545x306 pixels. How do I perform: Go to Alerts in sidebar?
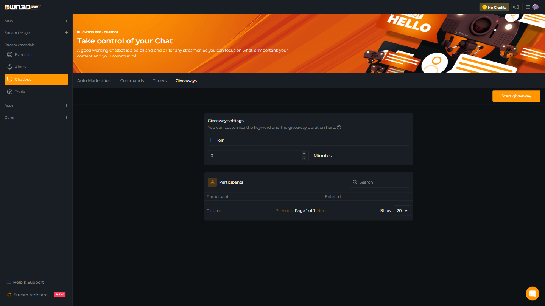(x=20, y=67)
